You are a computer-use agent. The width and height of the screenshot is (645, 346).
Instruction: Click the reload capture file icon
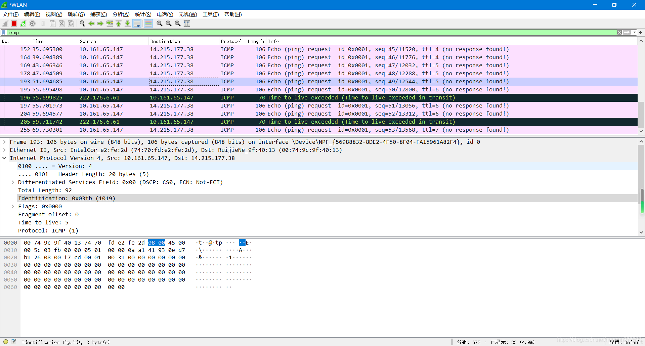71,24
